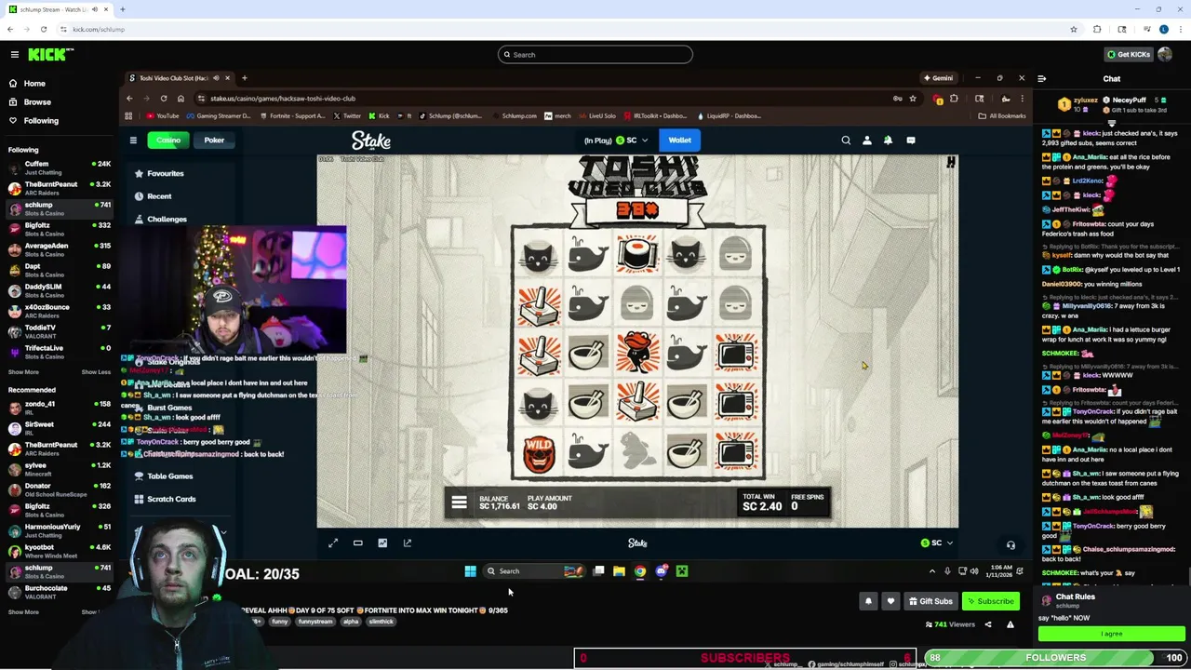Collapse Following list with Show Less
The image size is (1191, 670).
[x=96, y=372]
